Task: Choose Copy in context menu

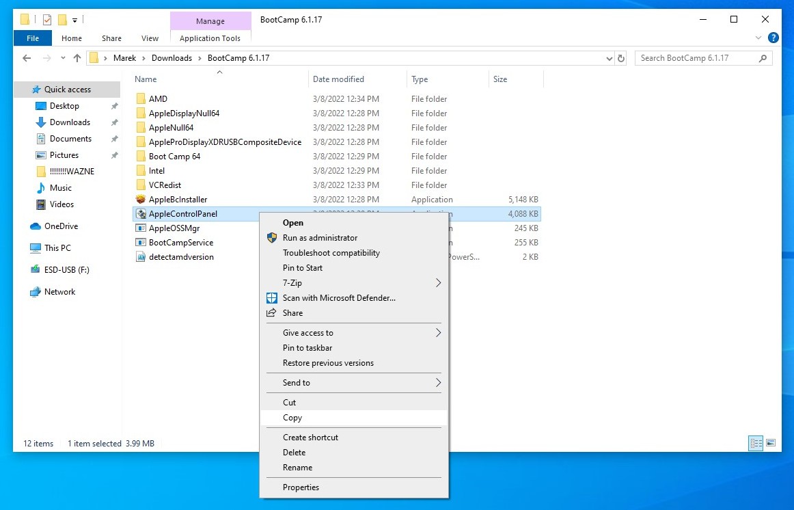Action: pyautogui.click(x=354, y=418)
